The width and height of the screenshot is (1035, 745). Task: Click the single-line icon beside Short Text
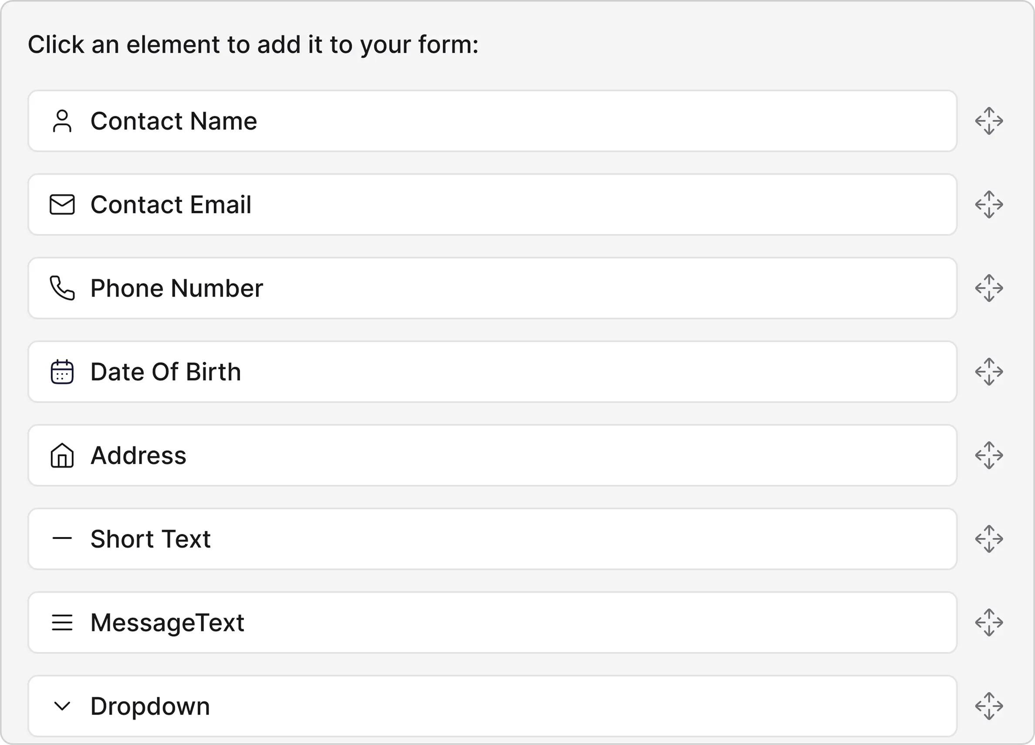click(x=62, y=538)
